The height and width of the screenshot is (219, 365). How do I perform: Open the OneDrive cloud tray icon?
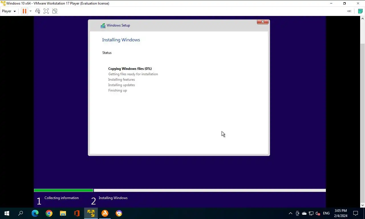click(x=304, y=213)
